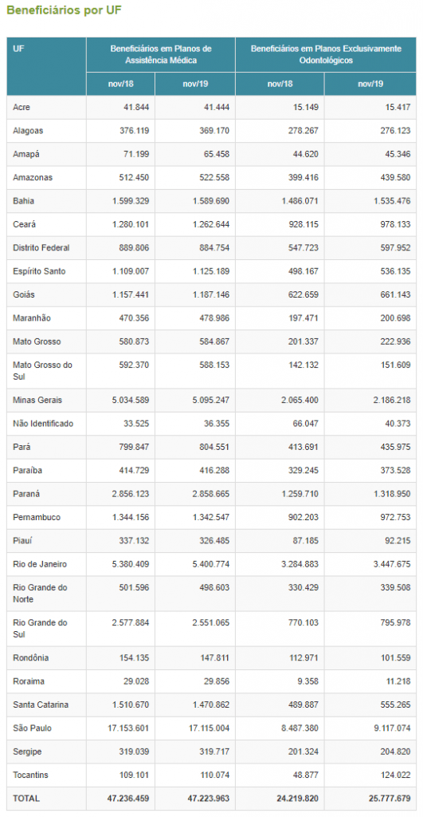The image size is (423, 817).
Task: Click the first nov/18 column header
Action: coord(121,84)
